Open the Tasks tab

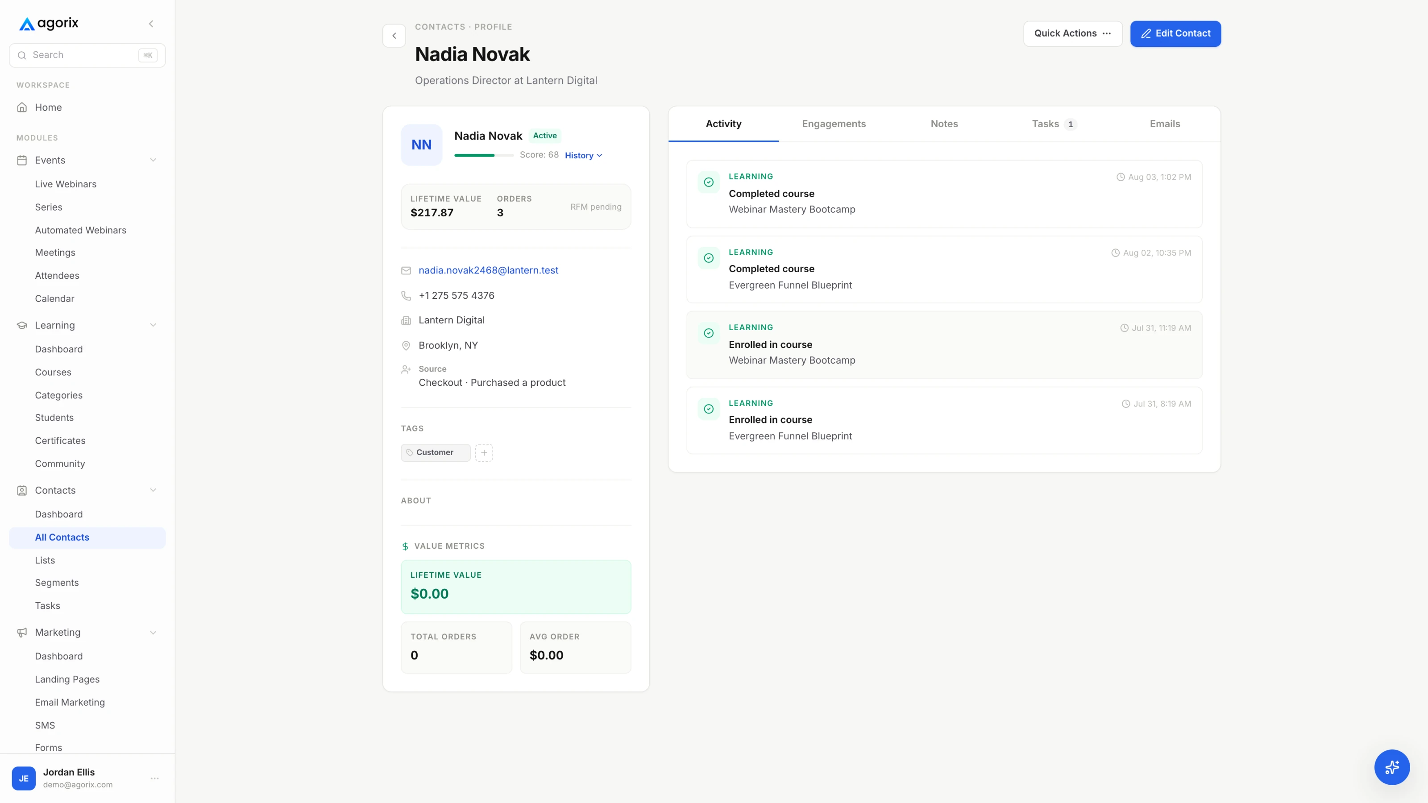point(1054,124)
